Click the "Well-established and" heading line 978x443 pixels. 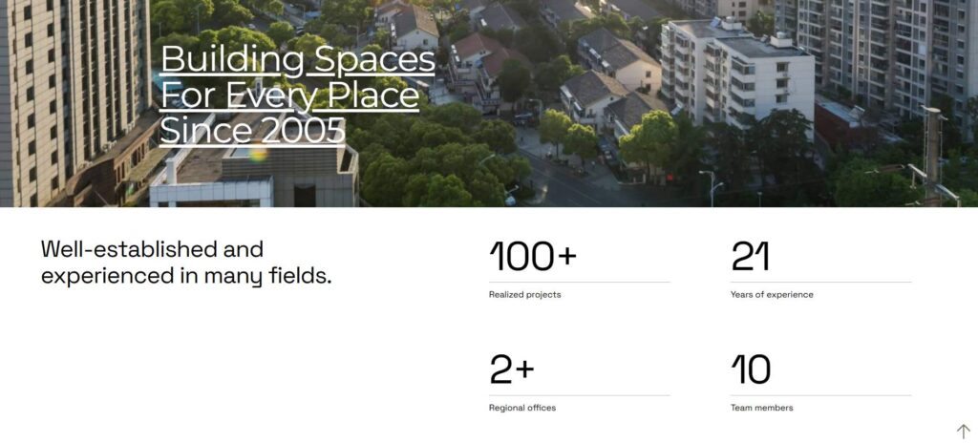click(x=152, y=249)
